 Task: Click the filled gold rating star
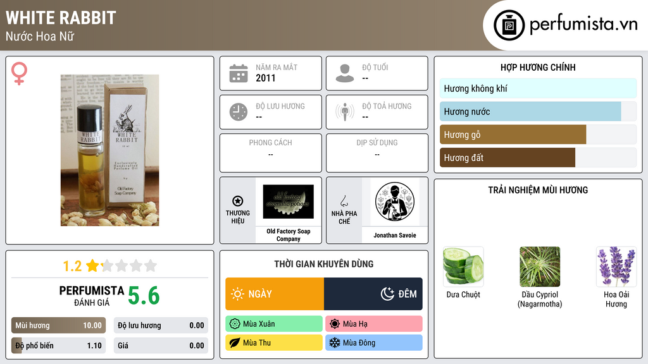click(x=92, y=265)
